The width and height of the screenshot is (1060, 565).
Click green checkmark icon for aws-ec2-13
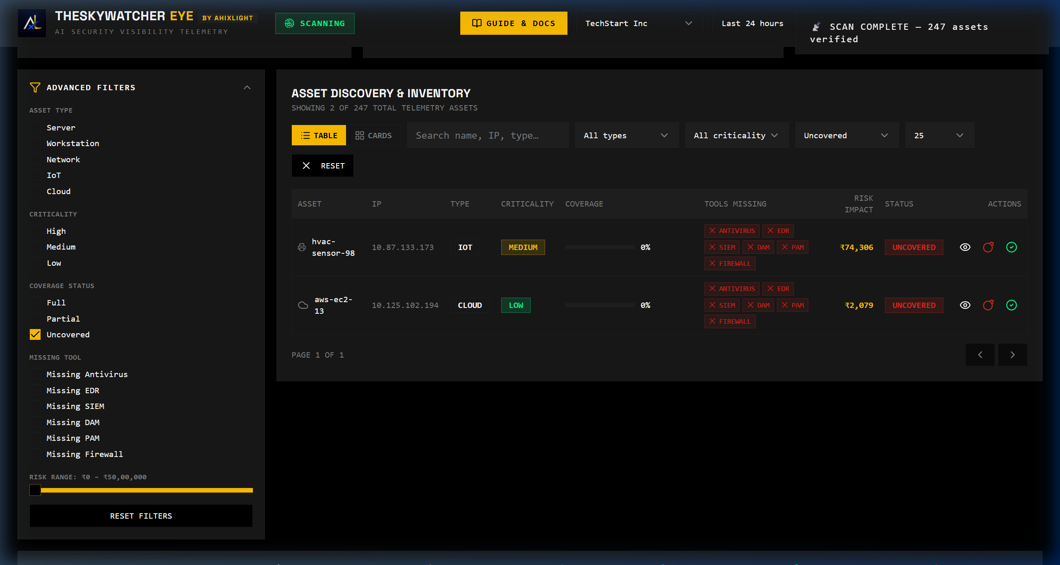pyautogui.click(x=1012, y=305)
